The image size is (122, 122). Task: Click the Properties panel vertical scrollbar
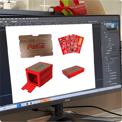pos(119,41)
